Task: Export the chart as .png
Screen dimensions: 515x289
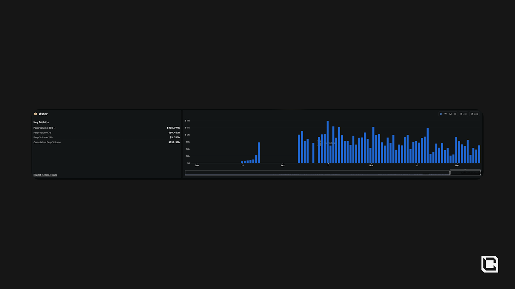Action: point(474,114)
